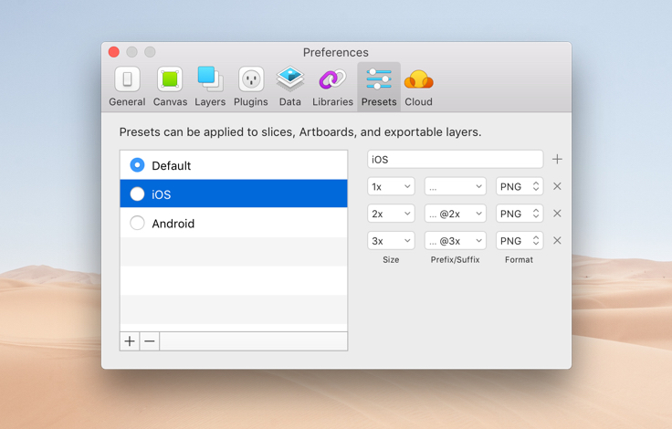672x429 pixels.
Task: Remove the 1x export size row
Action: coord(557,186)
